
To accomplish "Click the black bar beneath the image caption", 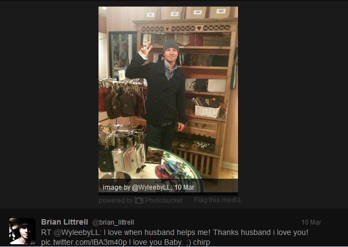I will (x=168, y=194).
